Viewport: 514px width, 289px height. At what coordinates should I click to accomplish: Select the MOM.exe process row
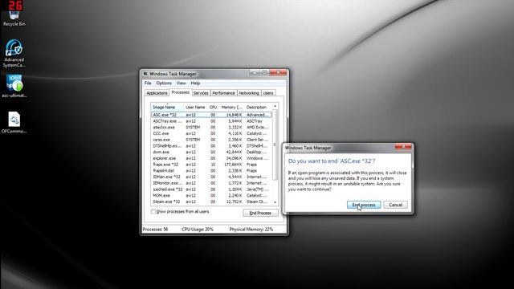click(x=211, y=196)
